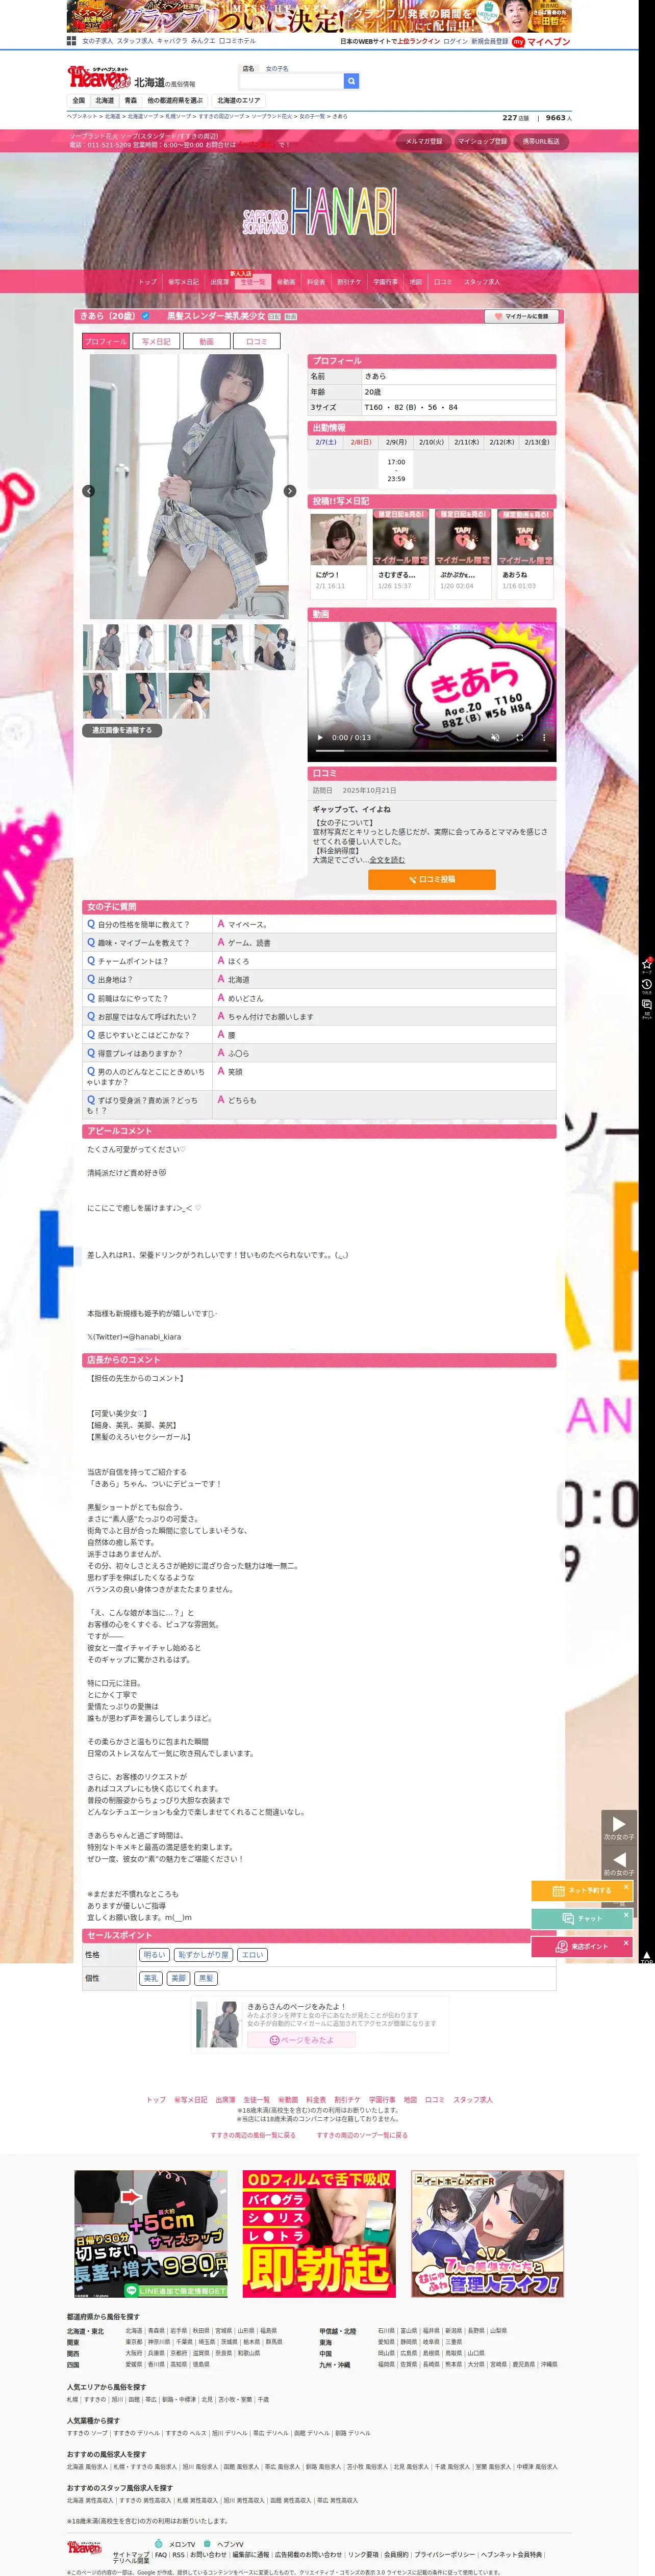Open 出席簿 in the shop navigation

(x=219, y=282)
